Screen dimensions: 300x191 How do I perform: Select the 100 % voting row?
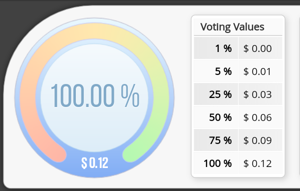coord(238,163)
